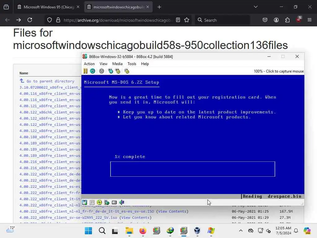Click the site padlock security icon

click(58, 20)
